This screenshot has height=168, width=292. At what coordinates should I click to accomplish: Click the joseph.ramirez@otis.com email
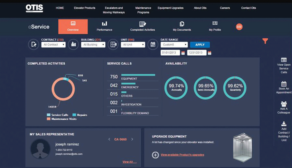(69, 154)
